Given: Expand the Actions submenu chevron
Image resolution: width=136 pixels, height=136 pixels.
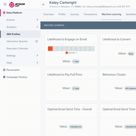Looking at the screenshot, I should tap(37, 20).
